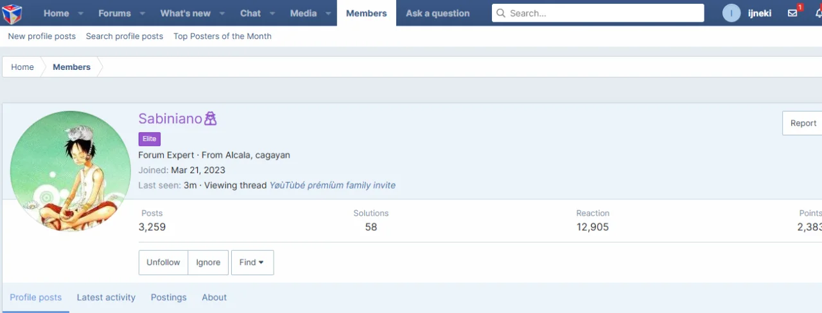The image size is (822, 313).
Task: Open the inbox envelope icon
Action: tap(792, 13)
